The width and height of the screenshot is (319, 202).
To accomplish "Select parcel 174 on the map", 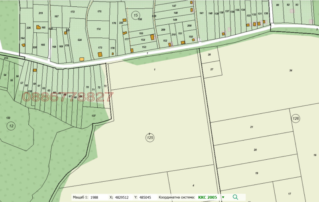I will tap(98, 30).
